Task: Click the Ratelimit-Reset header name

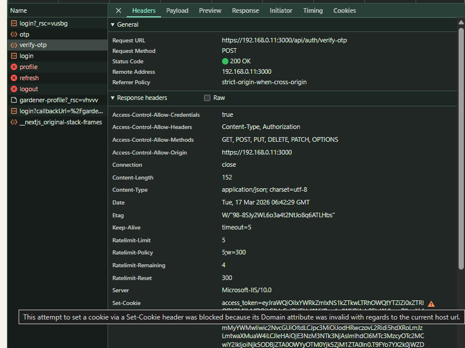Action: tap(132, 278)
